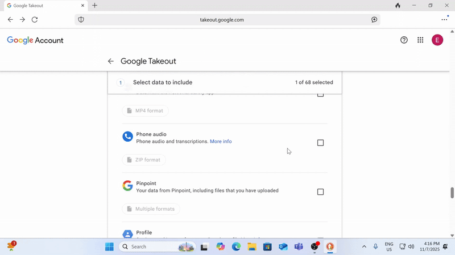Image resolution: width=455 pixels, height=255 pixels.
Task: Open More info link for Phone audio
Action: (221, 141)
